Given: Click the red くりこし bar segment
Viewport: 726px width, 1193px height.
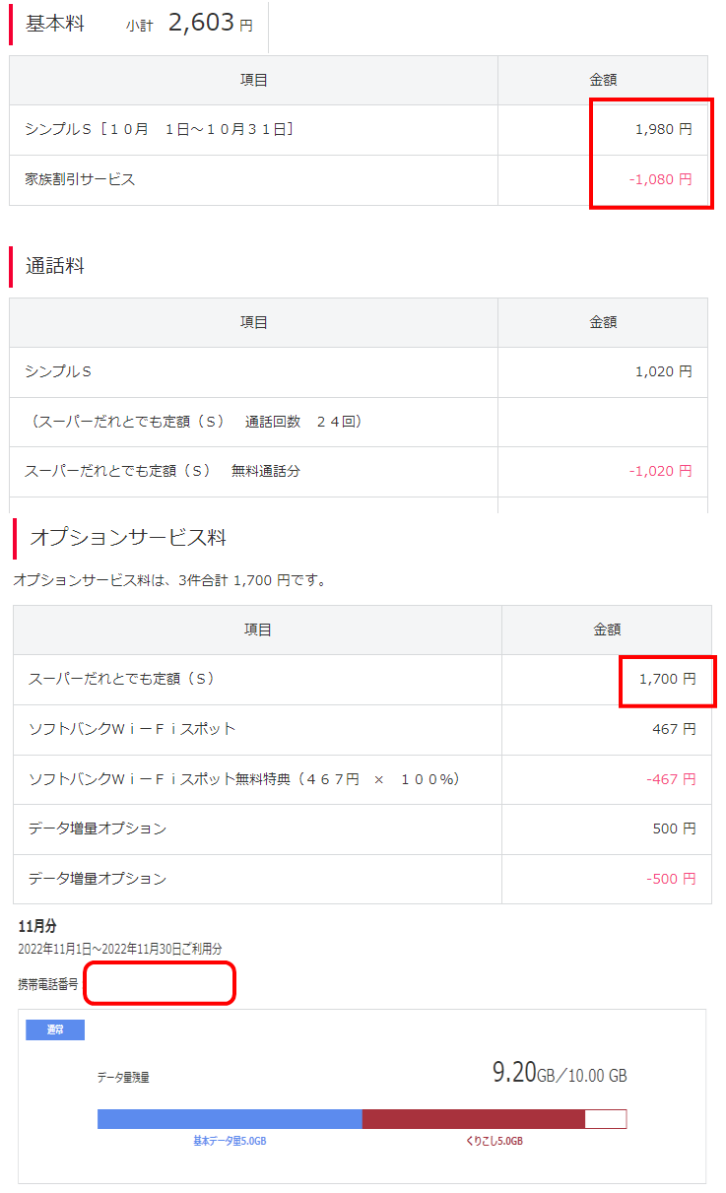Looking at the screenshot, I should 473,1119.
